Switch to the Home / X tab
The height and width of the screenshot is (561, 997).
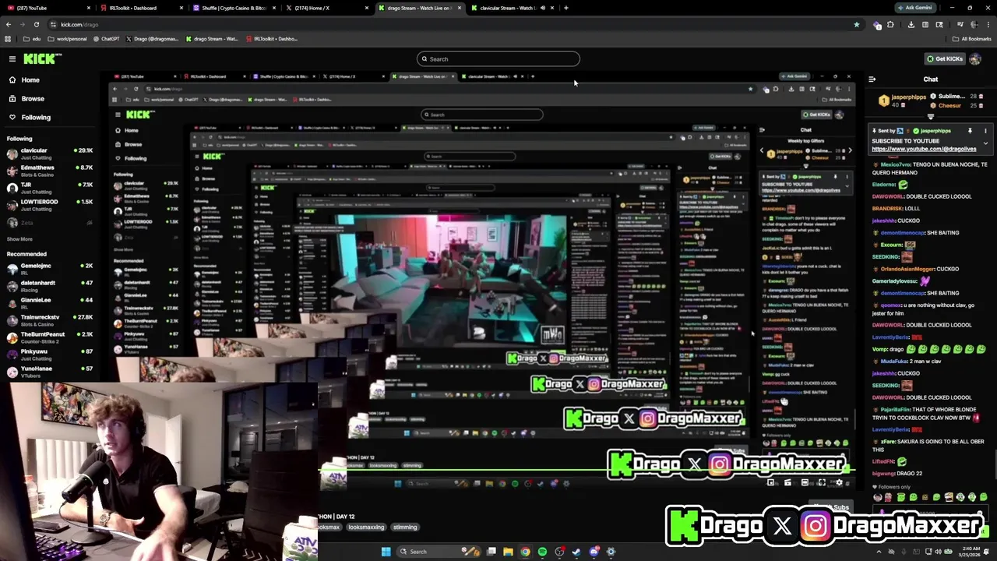coord(326,8)
